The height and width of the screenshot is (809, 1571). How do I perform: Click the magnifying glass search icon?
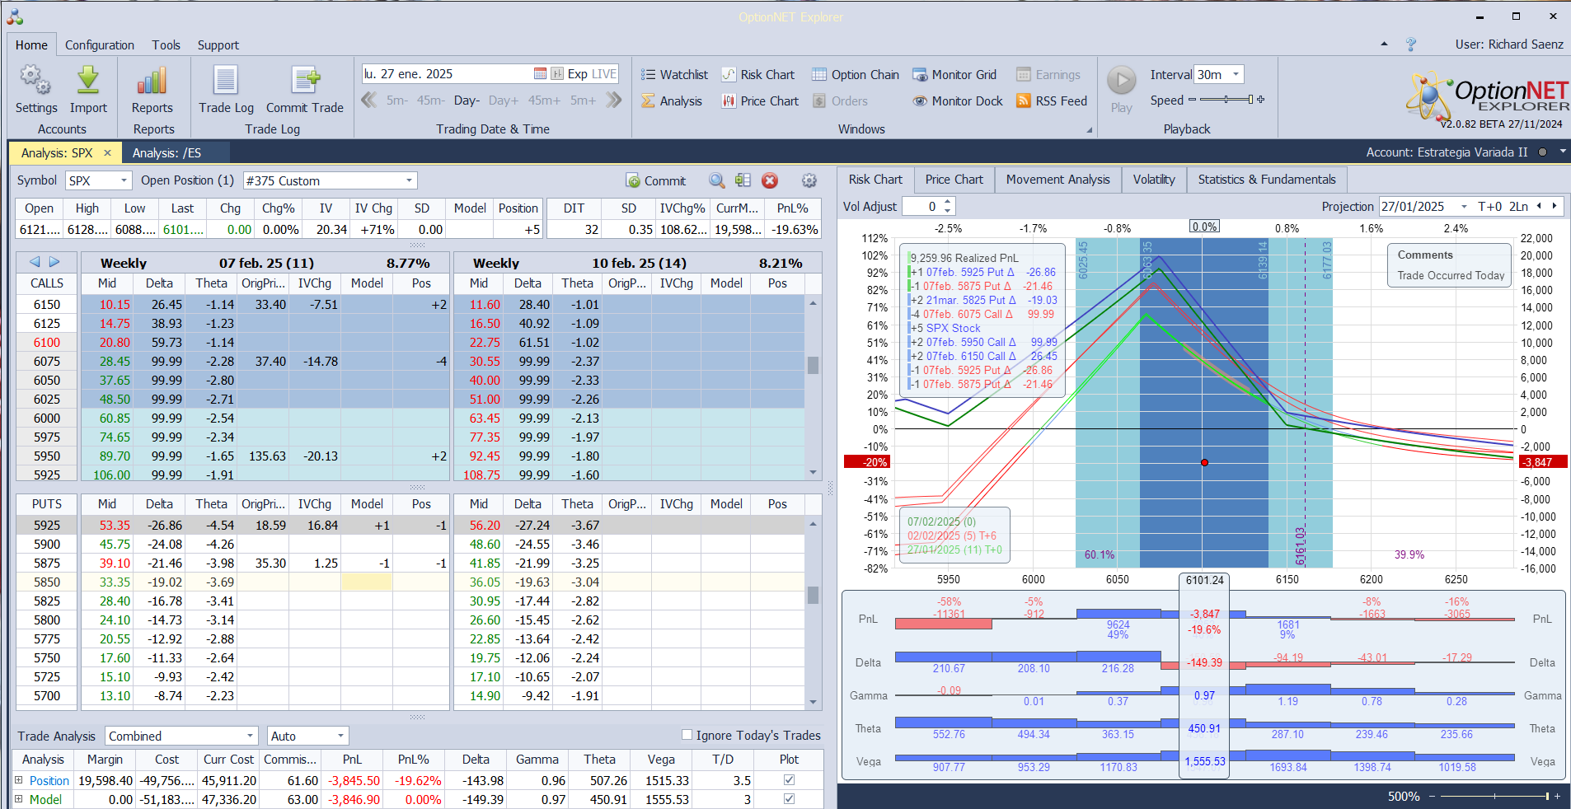pyautogui.click(x=717, y=180)
